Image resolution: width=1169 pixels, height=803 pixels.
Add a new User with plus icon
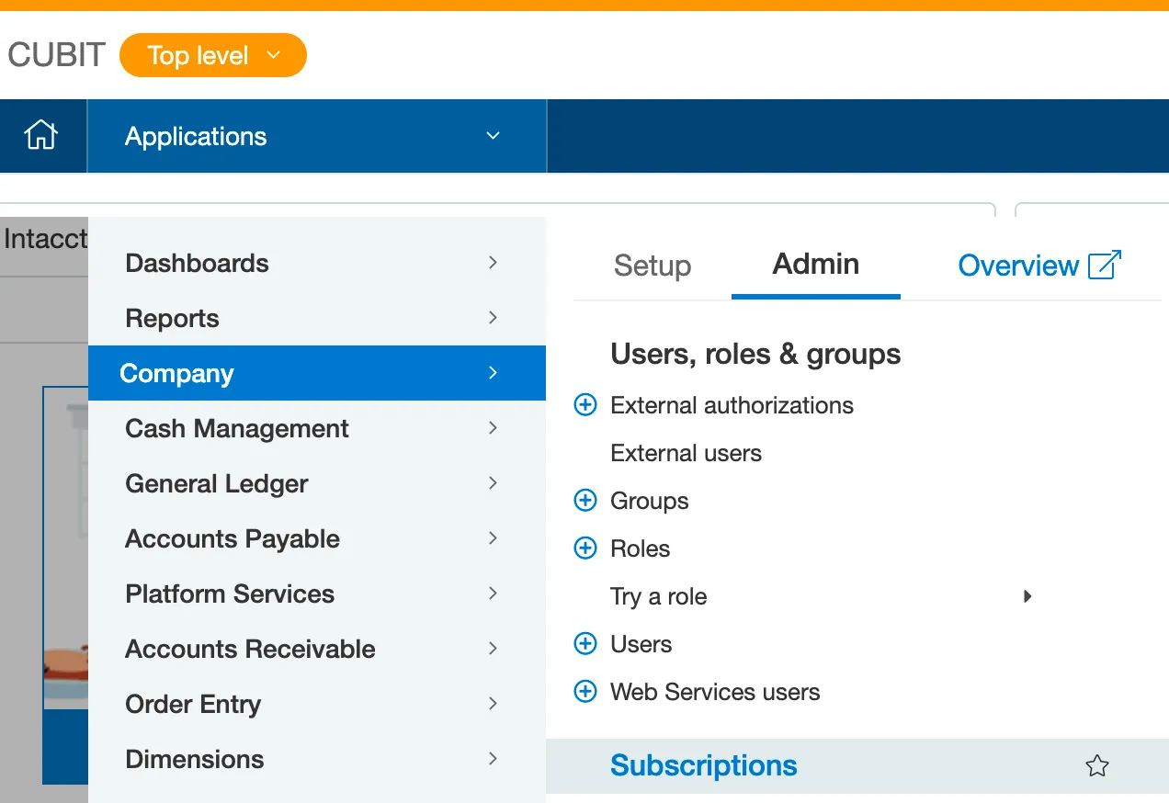click(x=585, y=644)
